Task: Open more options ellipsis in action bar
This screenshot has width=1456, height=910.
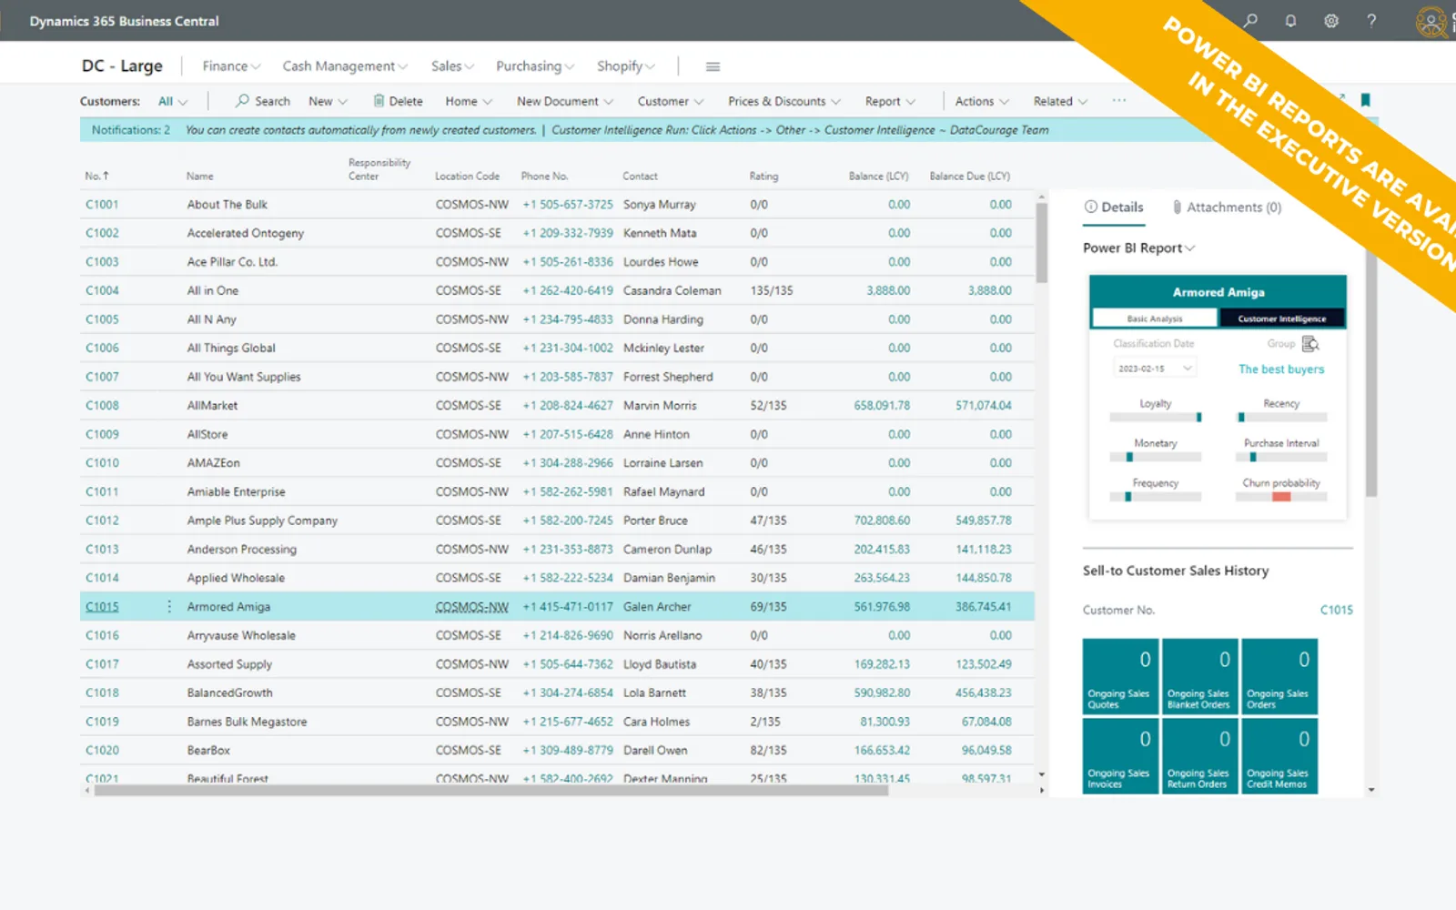Action: 1118,100
